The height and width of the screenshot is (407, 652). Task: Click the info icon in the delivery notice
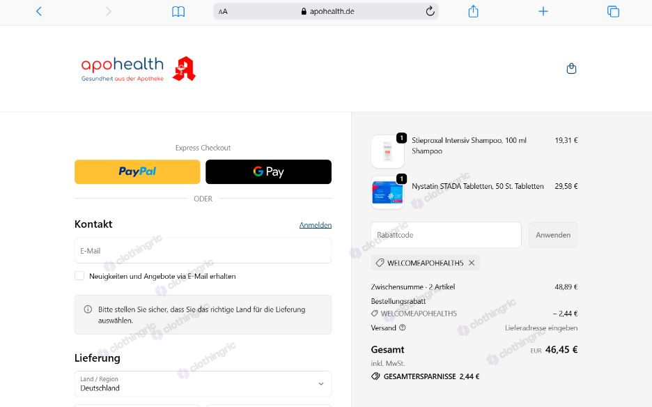tap(88, 309)
